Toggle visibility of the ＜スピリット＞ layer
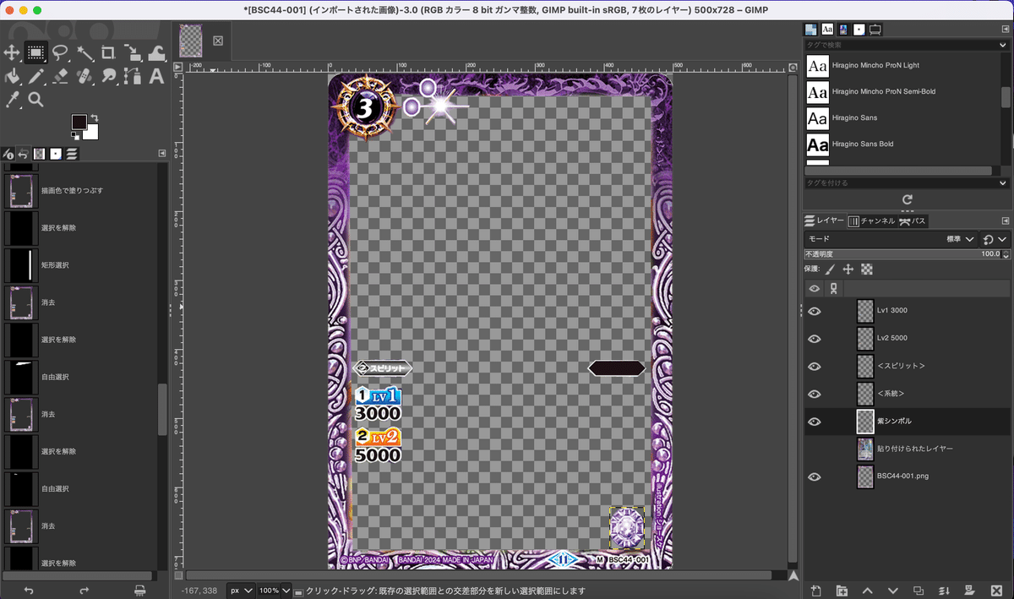1014x599 pixels. click(x=815, y=366)
